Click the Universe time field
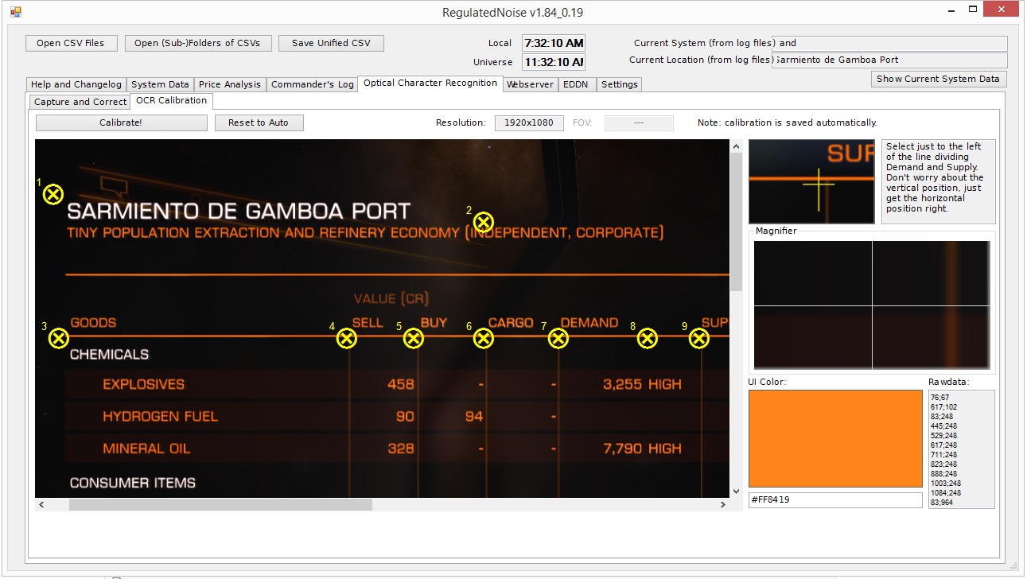Image resolution: width=1027 pixels, height=579 pixels. tap(554, 62)
